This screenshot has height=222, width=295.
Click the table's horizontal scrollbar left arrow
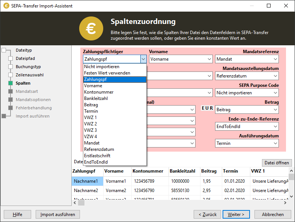click(75, 203)
